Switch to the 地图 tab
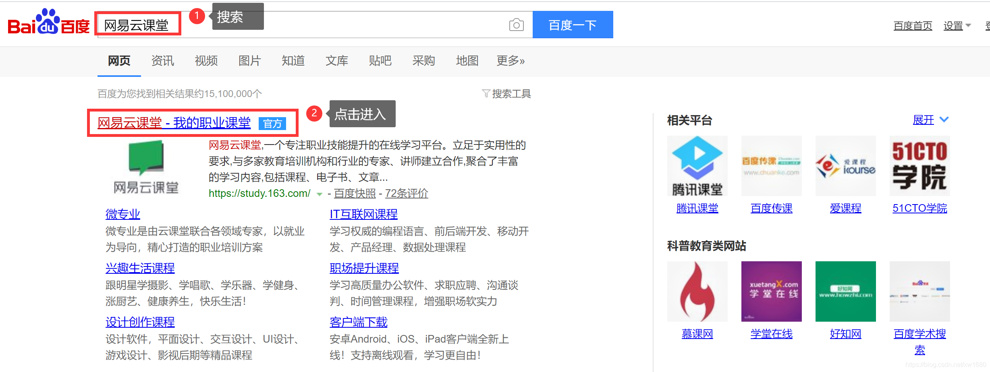Viewport: 990px width, 372px height. [x=467, y=61]
